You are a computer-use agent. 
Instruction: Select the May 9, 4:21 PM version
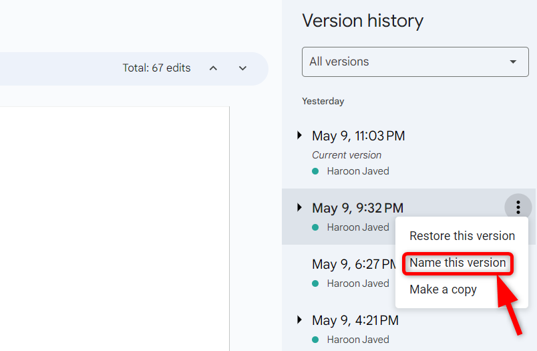click(x=355, y=320)
